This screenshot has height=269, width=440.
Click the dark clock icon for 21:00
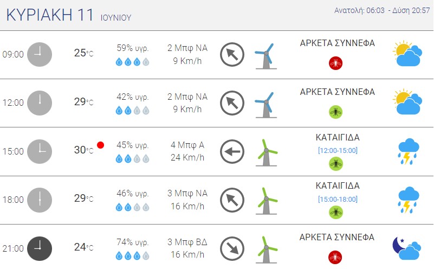40,248
